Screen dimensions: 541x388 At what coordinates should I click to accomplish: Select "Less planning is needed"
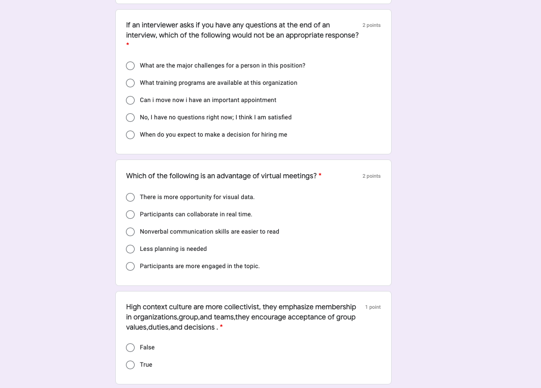[x=130, y=249]
